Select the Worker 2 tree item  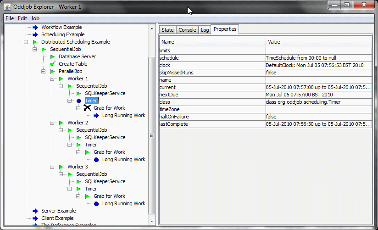click(x=78, y=123)
